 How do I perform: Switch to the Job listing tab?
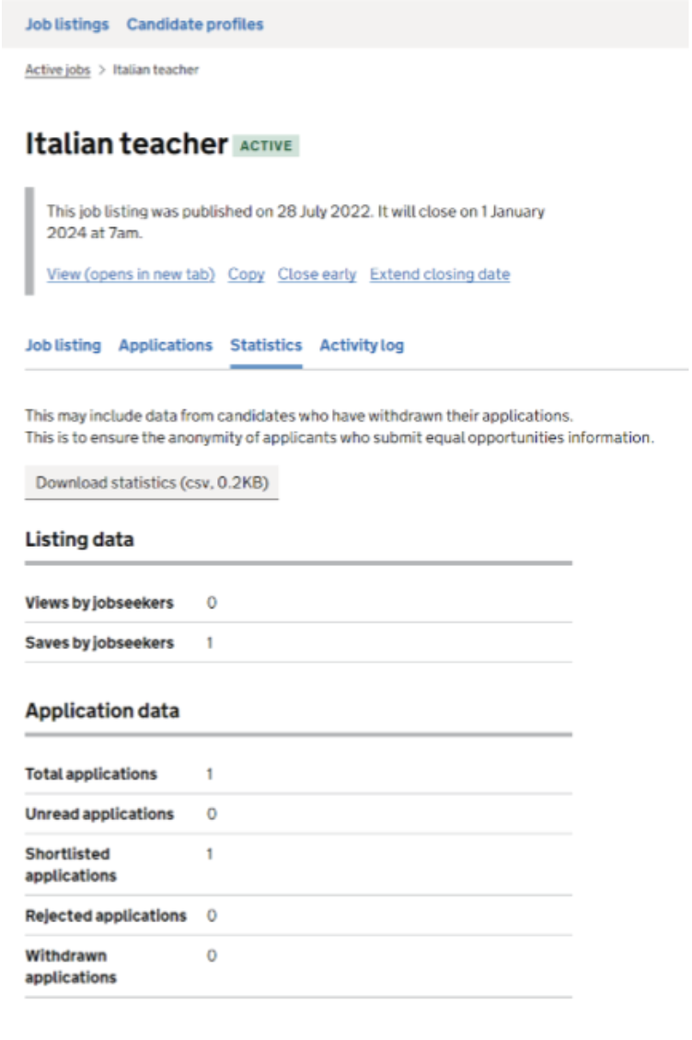(63, 345)
